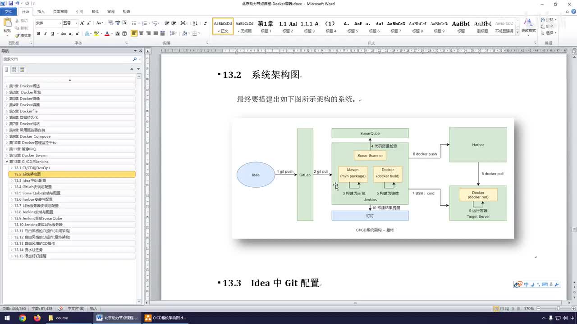Open Chrome from the taskbar
This screenshot has height=324, width=577.
pos(23,318)
